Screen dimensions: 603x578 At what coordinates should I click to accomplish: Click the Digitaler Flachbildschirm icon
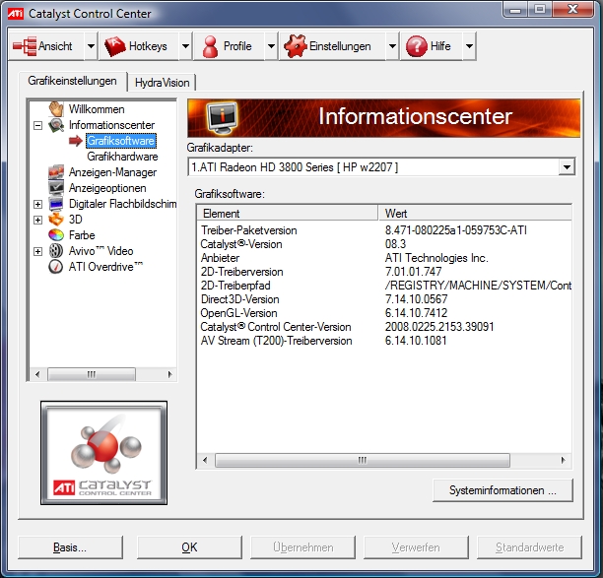point(56,204)
